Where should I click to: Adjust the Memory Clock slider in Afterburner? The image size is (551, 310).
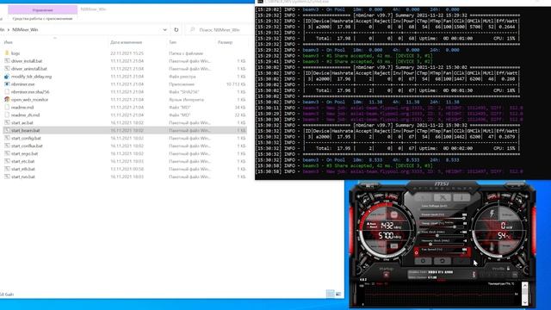coord(443,244)
